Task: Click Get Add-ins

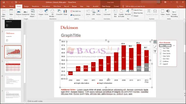Action: (x=76, y=11)
